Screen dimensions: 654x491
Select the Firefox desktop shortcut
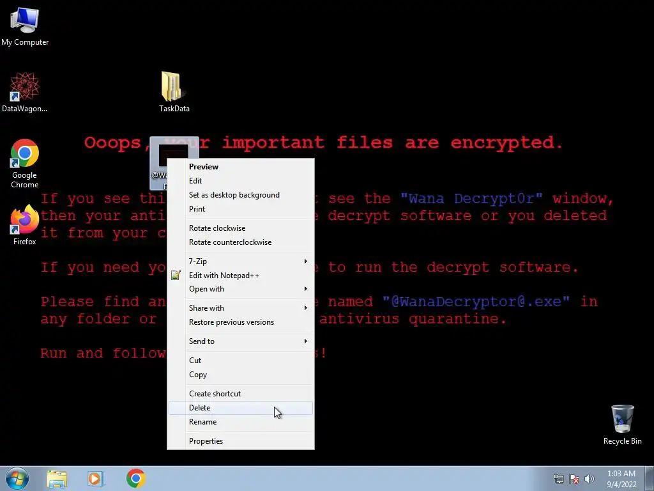(25, 224)
